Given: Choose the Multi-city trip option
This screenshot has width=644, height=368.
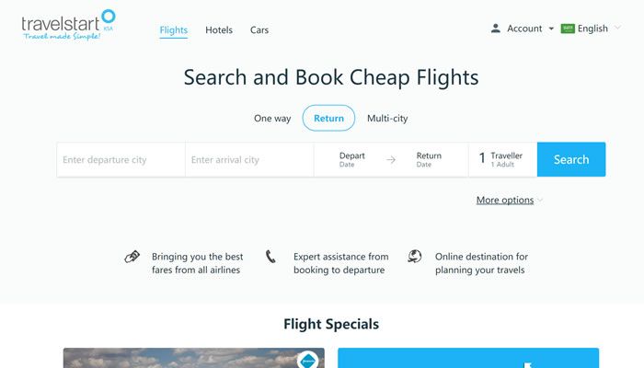Looking at the screenshot, I should click(x=387, y=119).
